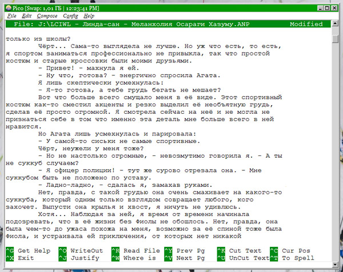
Task: Open the Edit menu
Action: (26, 16)
